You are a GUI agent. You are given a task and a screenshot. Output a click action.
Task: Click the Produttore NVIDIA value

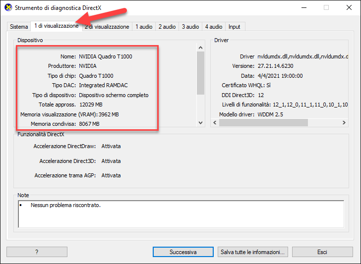pyautogui.click(x=88, y=66)
